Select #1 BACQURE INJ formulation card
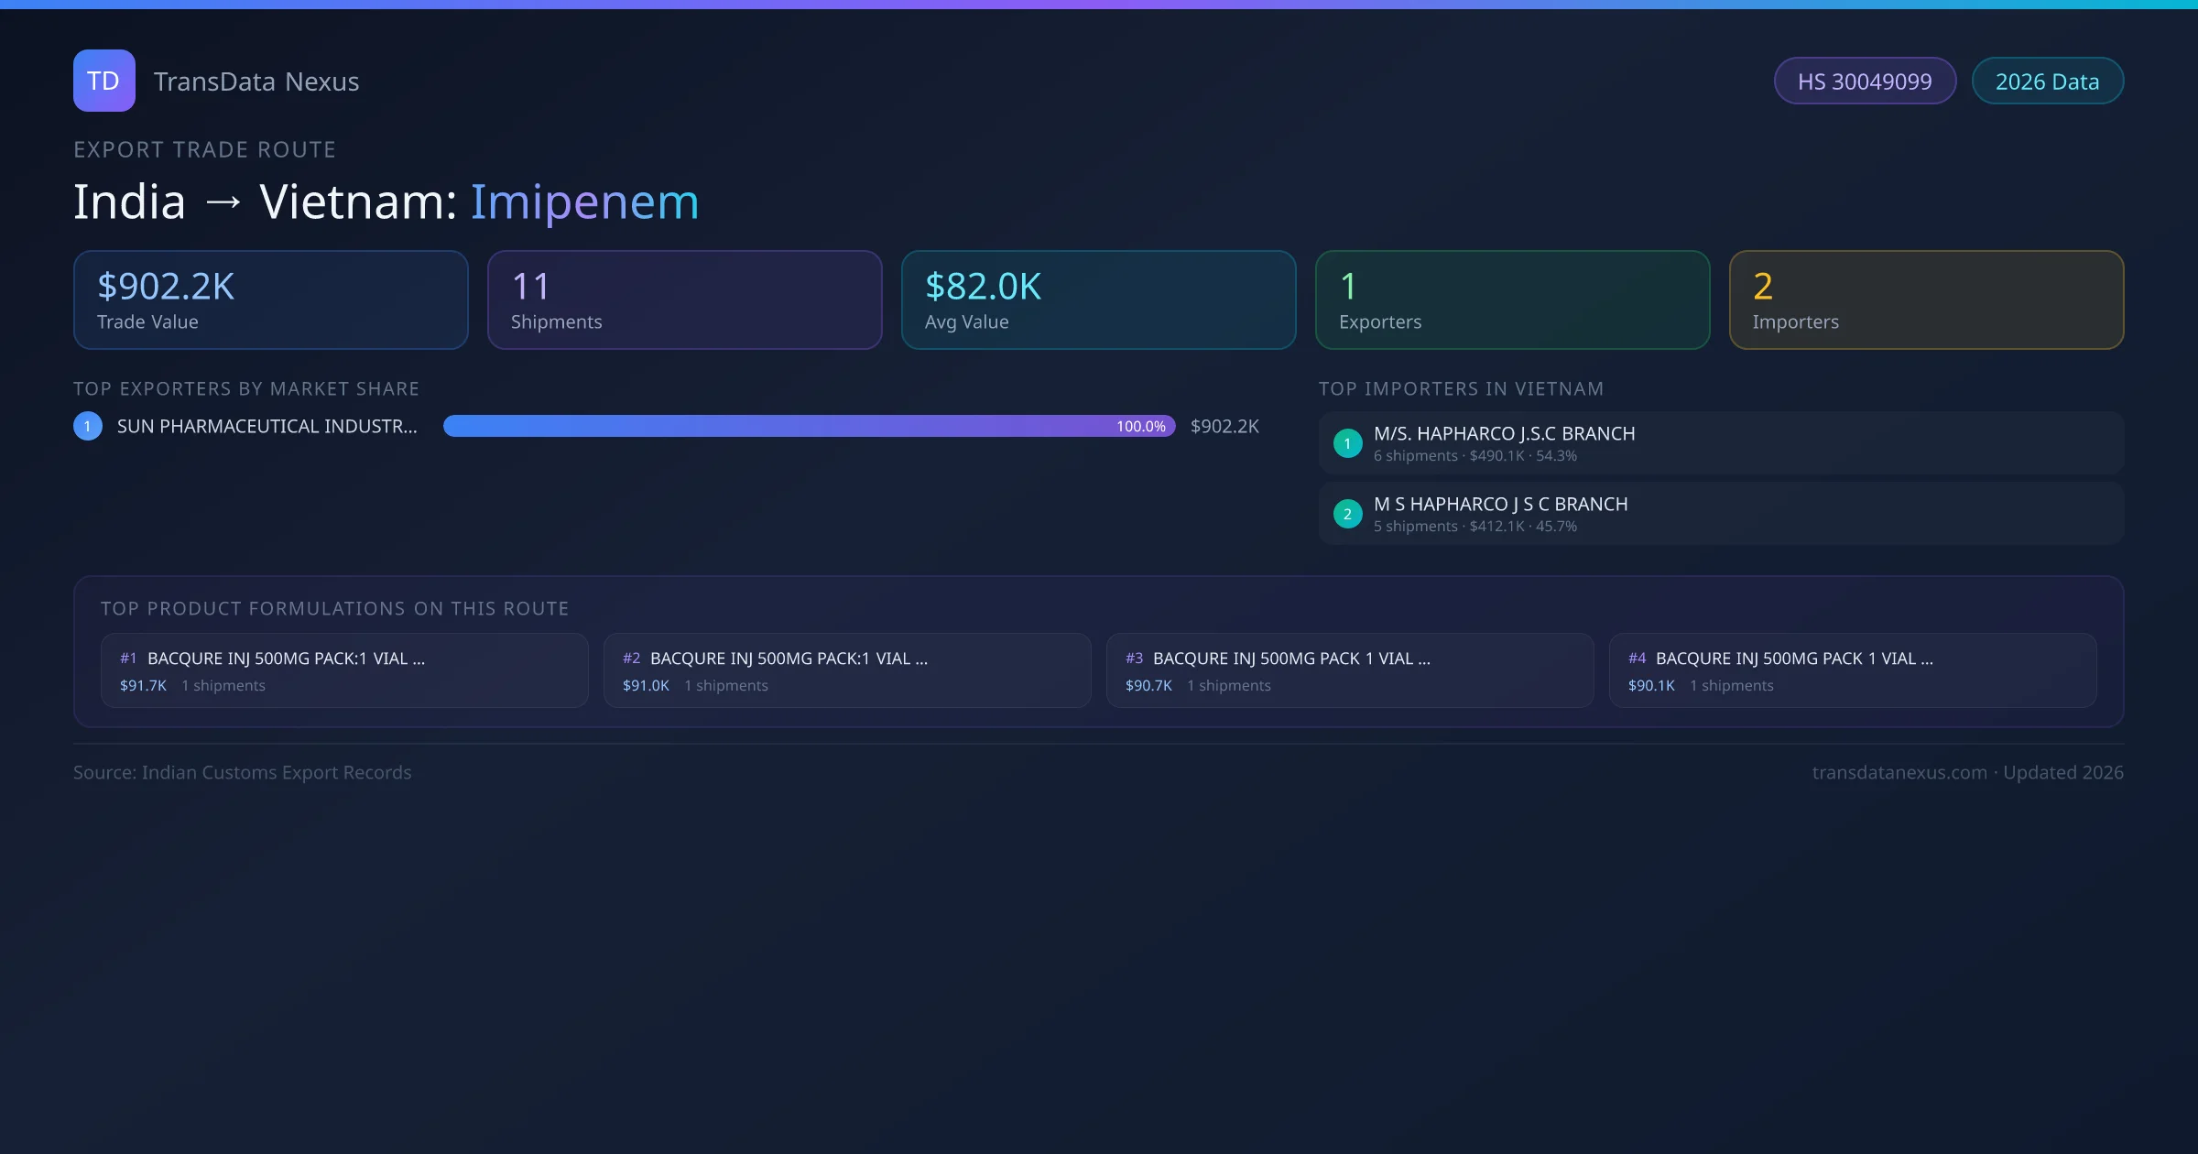 click(344, 670)
